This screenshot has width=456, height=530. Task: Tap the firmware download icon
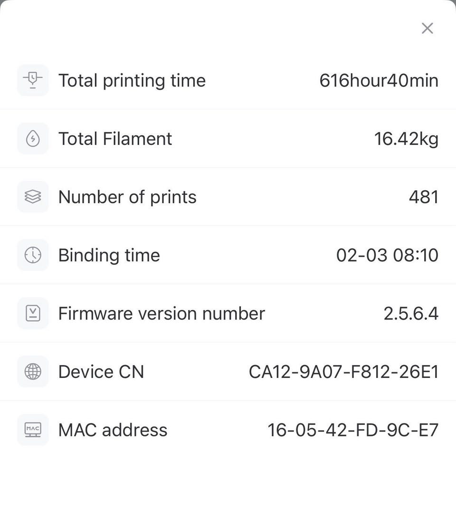pyautogui.click(x=33, y=313)
